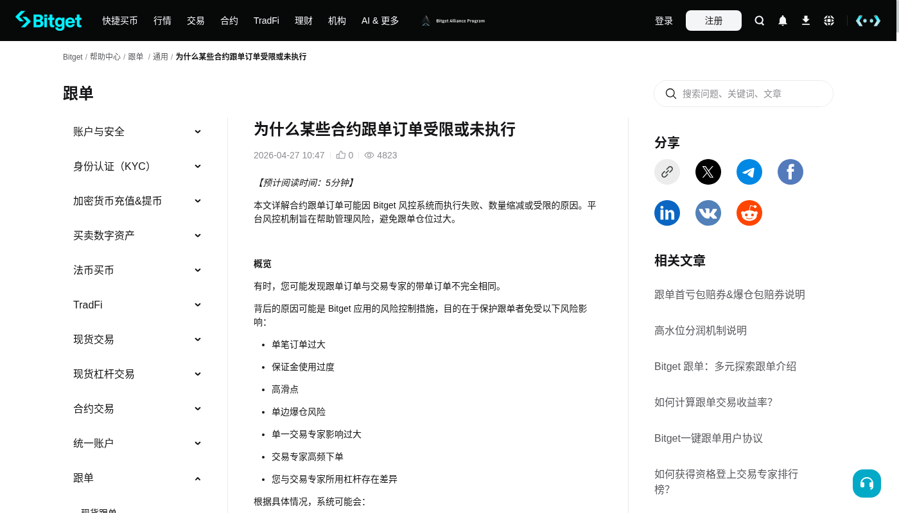This screenshot has width=899, height=513.
Task: Click the 概览 section heading
Action: click(x=263, y=264)
